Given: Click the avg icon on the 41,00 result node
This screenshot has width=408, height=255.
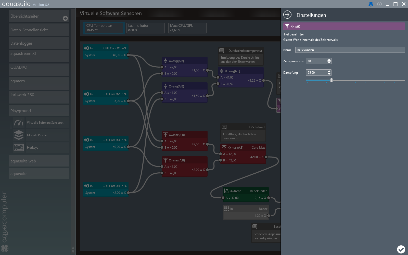Looking at the screenshot, I should coord(165,61).
